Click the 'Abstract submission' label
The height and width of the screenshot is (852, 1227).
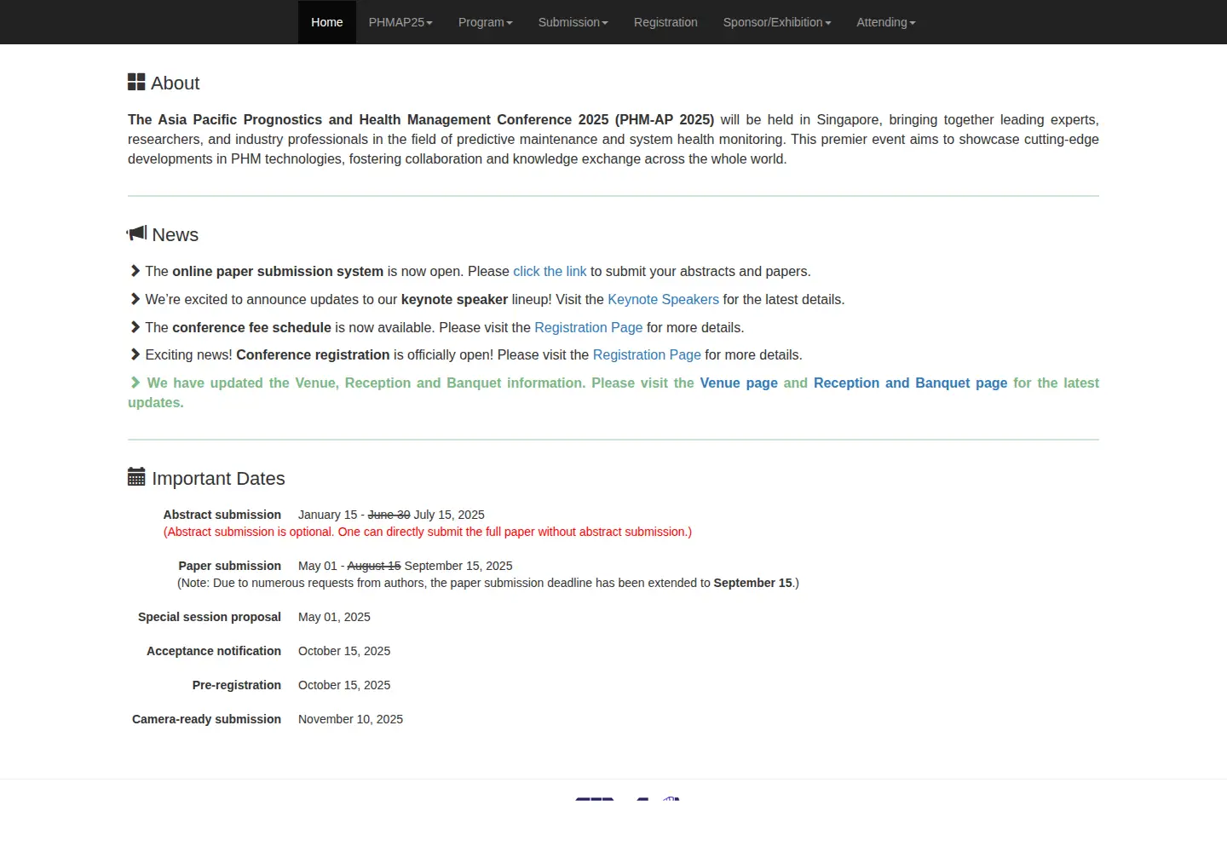pyautogui.click(x=222, y=515)
